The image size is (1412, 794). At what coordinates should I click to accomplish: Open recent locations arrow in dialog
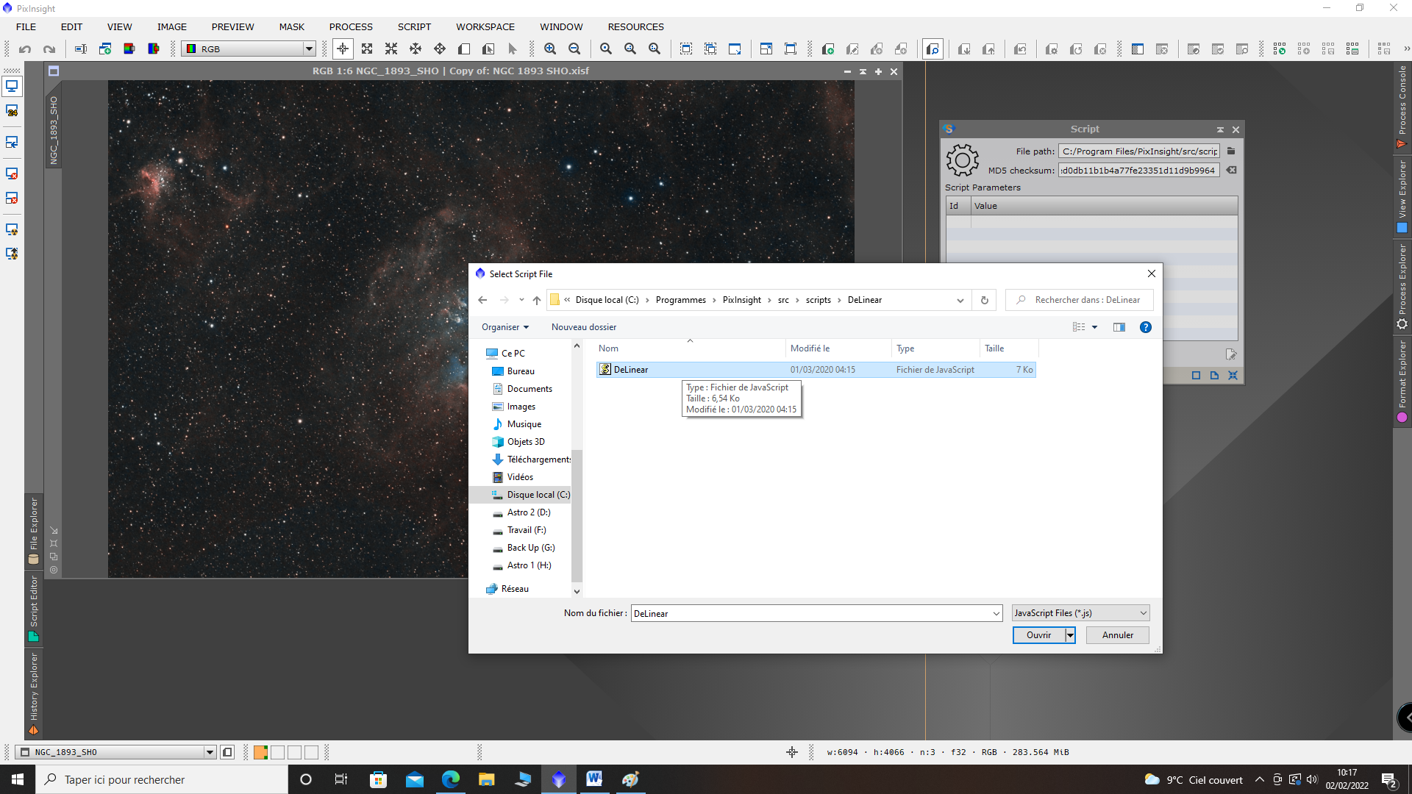pos(521,300)
